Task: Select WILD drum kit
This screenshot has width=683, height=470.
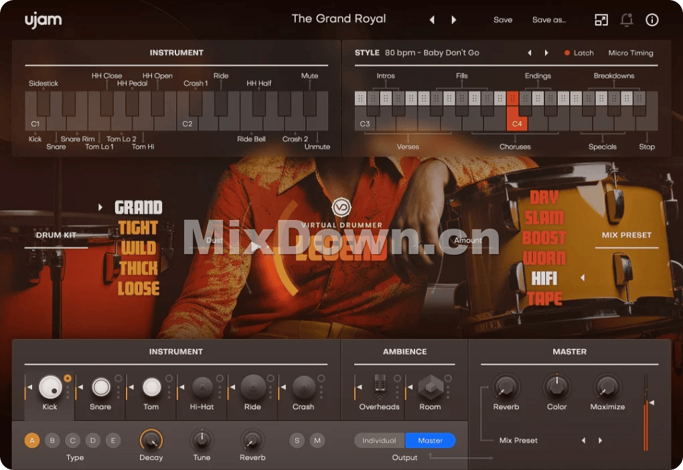Action: point(139,248)
